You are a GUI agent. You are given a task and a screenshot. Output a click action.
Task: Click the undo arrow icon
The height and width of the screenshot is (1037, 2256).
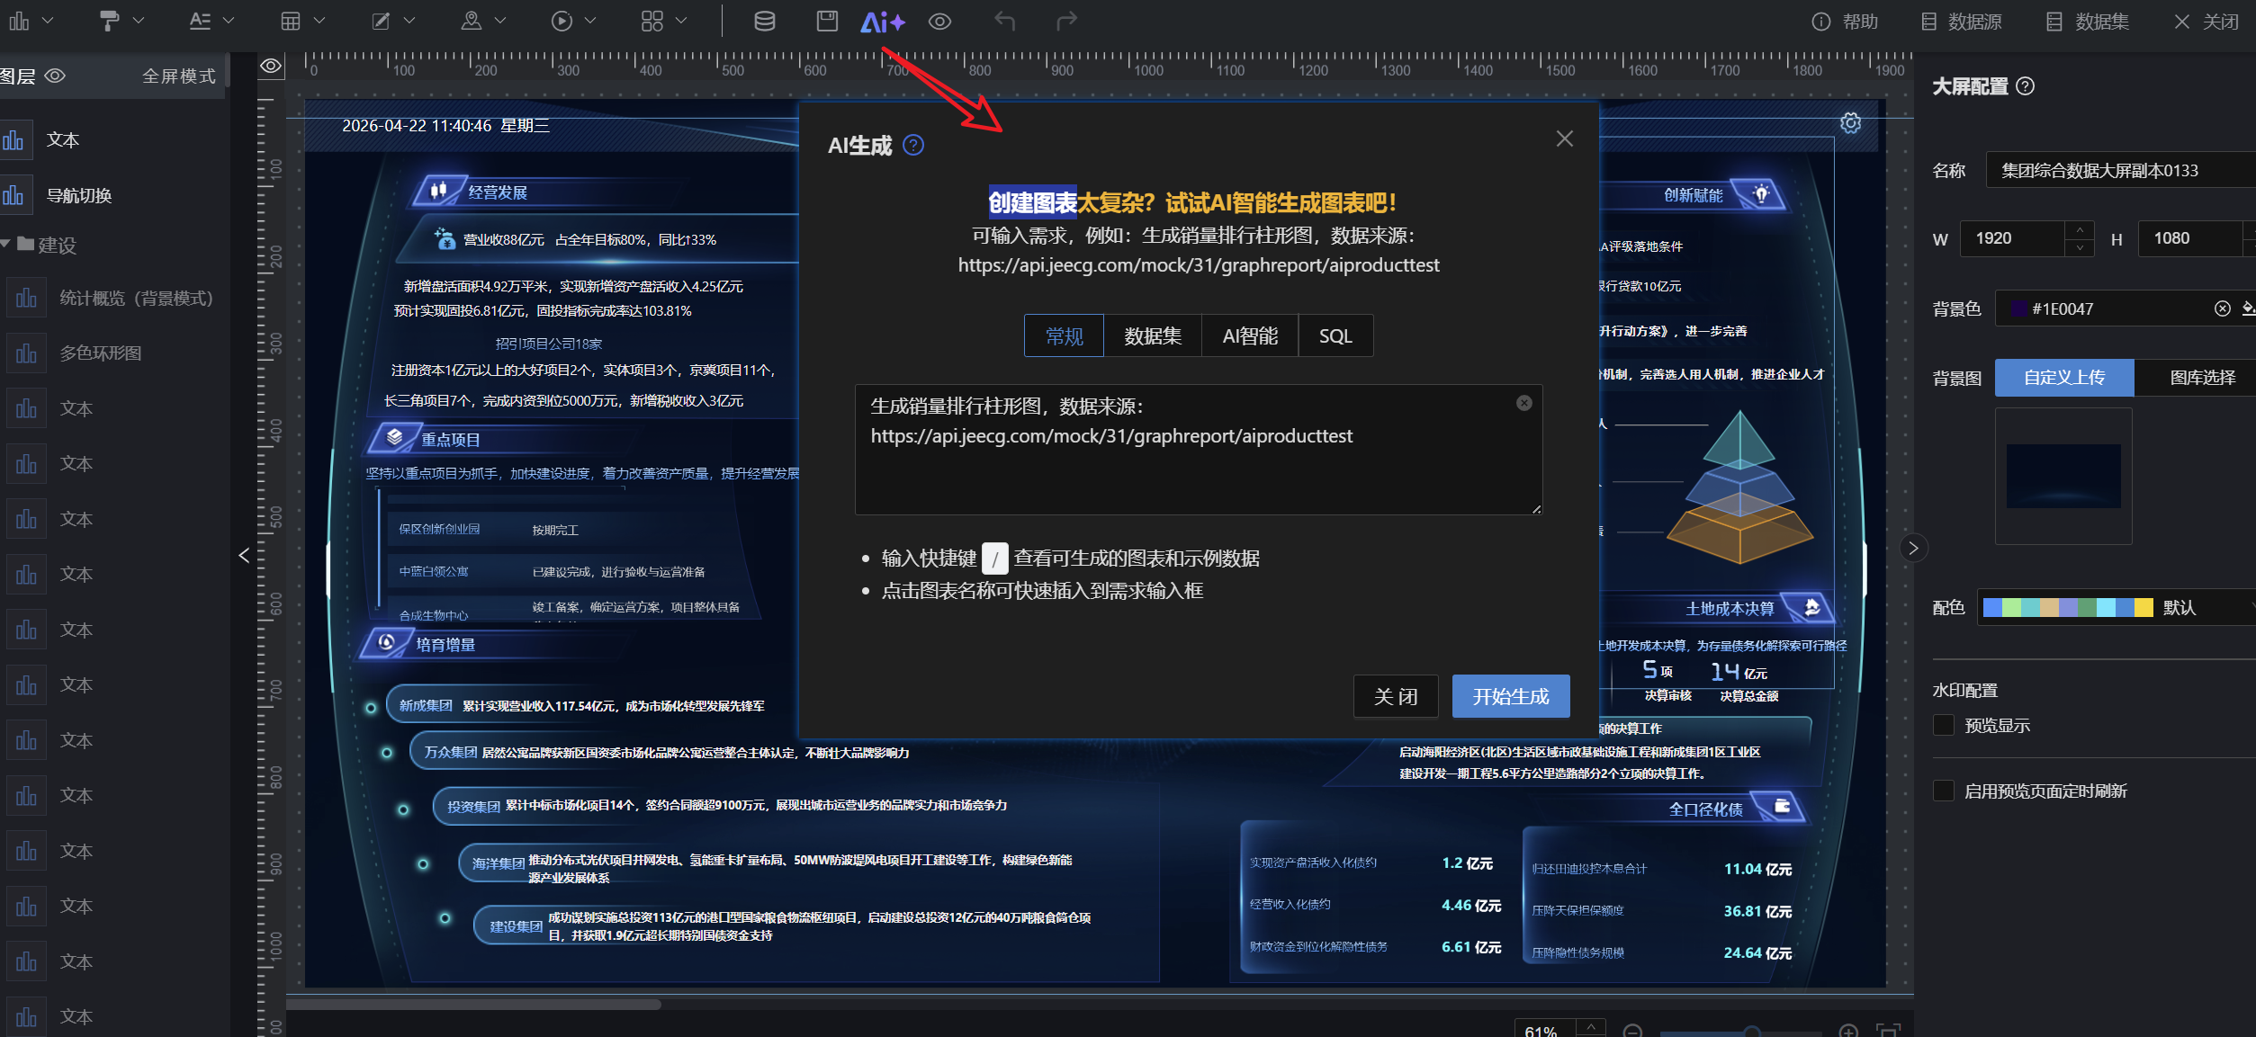pyautogui.click(x=1004, y=21)
